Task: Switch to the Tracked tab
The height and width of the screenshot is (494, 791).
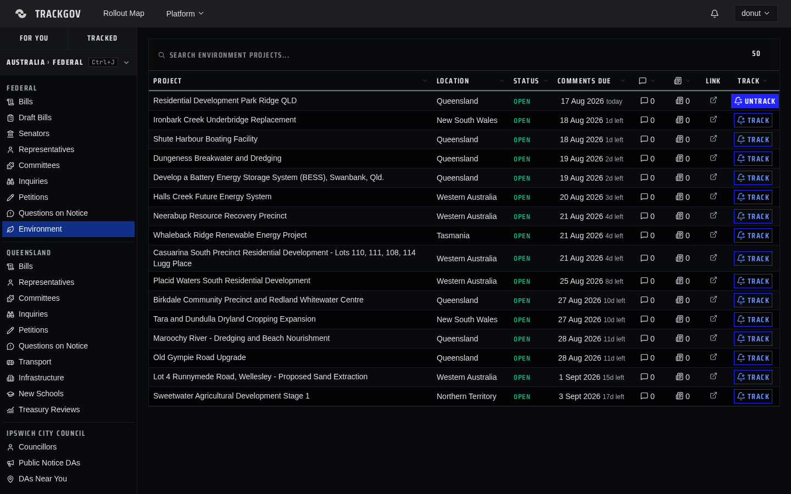Action: click(102, 38)
